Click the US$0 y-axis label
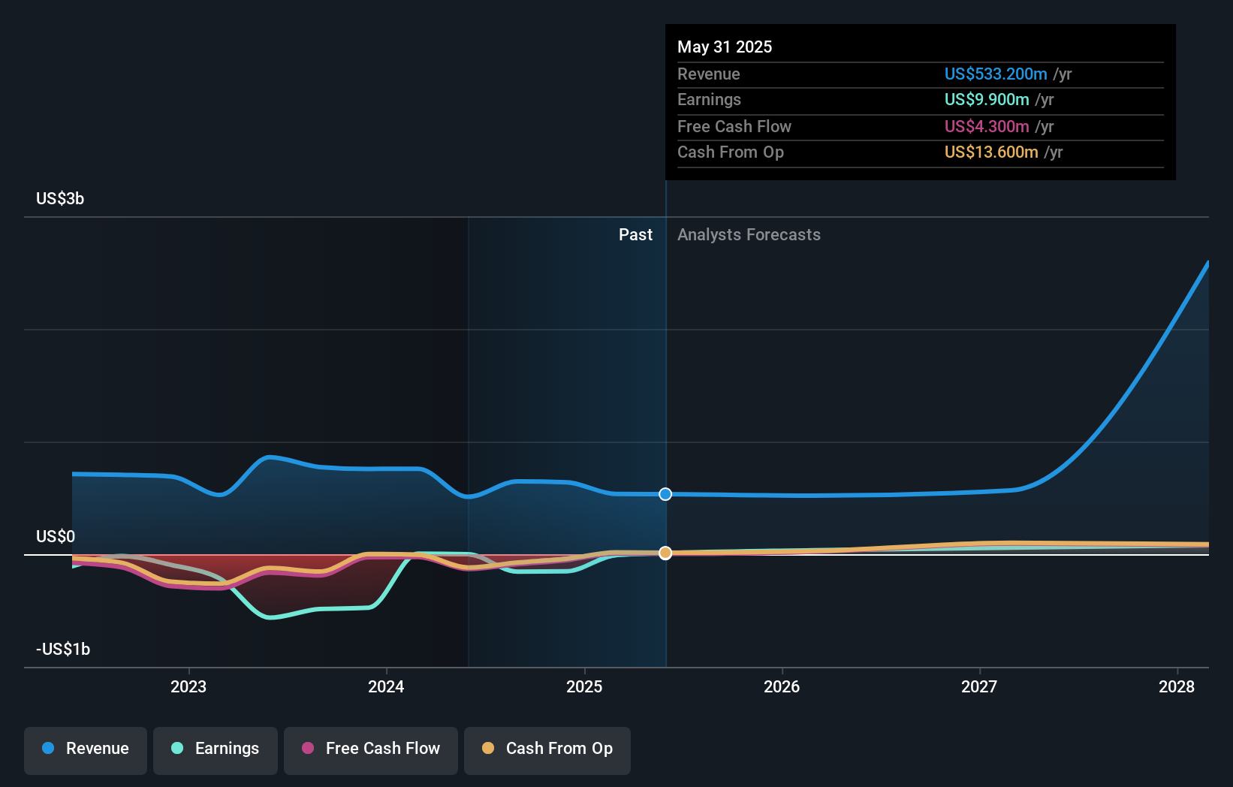The image size is (1233, 787). tap(56, 536)
